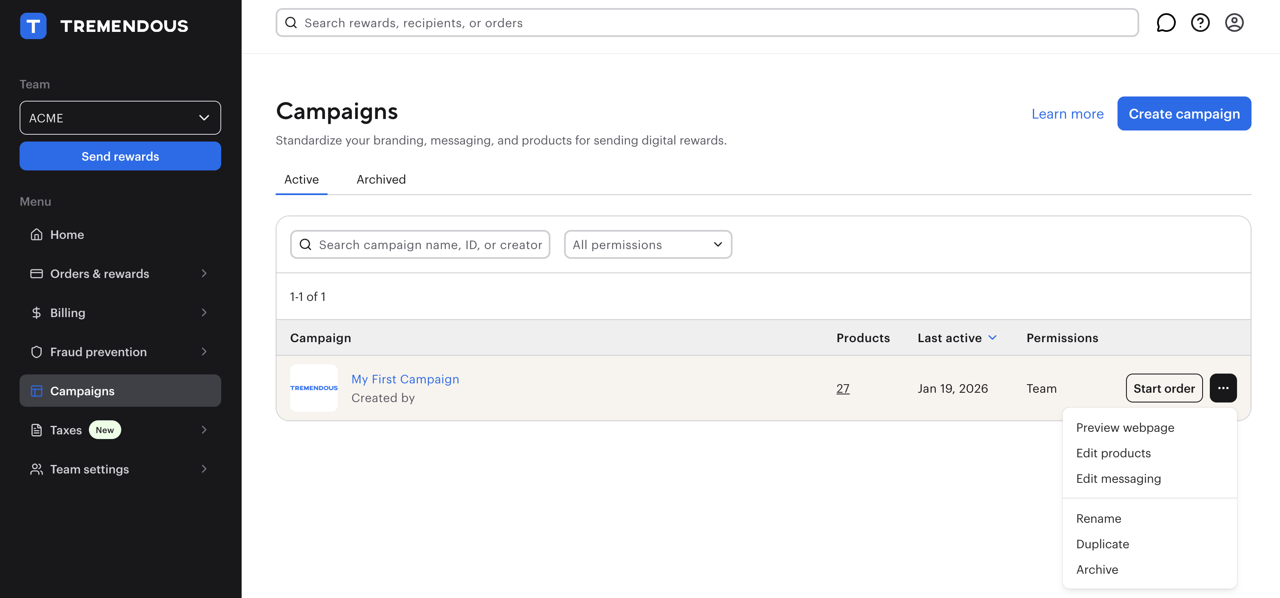This screenshot has width=1280, height=598.
Task: Choose Archive in the campaign menu
Action: pos(1097,569)
